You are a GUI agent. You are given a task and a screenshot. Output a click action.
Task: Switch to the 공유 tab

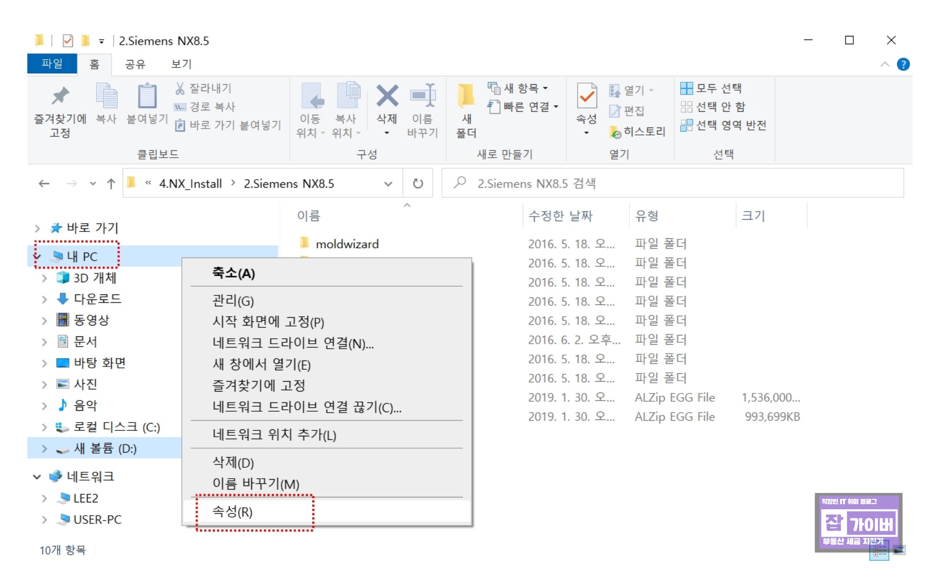point(135,65)
